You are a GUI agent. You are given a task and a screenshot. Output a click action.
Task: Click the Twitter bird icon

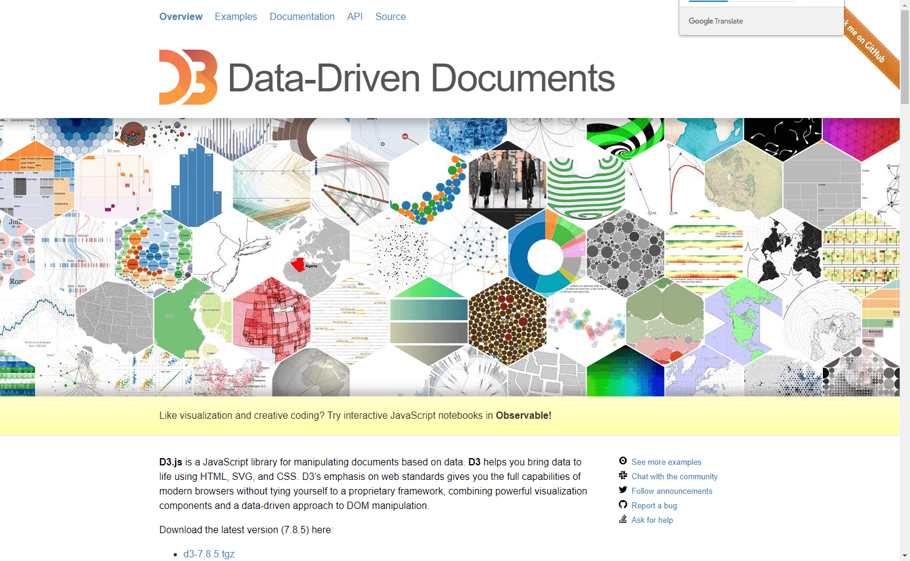(x=623, y=490)
